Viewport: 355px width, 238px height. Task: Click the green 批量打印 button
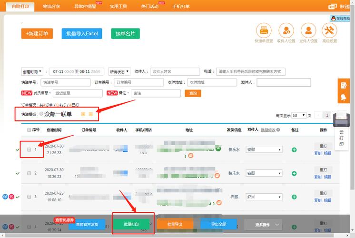tap(131, 224)
